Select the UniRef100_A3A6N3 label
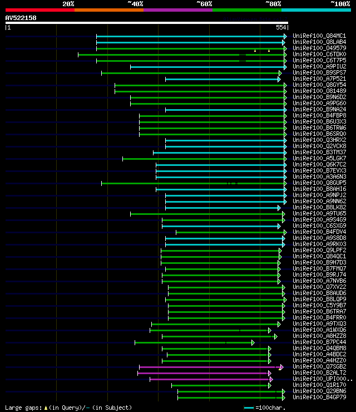The width and height of the screenshot is (356, 412). 319,177
